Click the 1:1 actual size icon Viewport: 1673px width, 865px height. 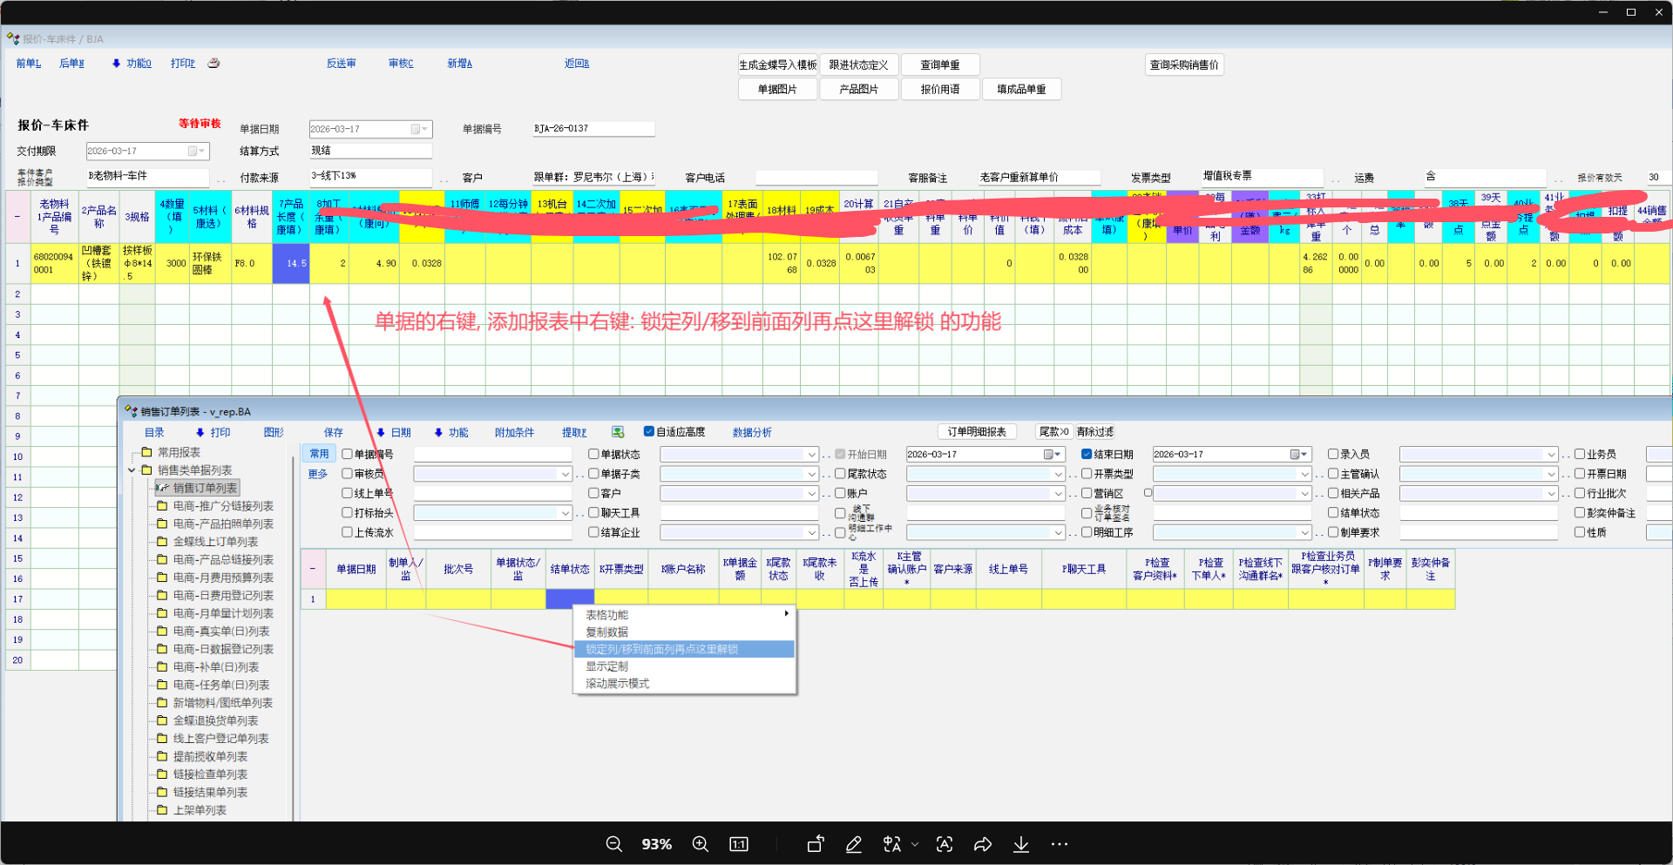pos(739,844)
